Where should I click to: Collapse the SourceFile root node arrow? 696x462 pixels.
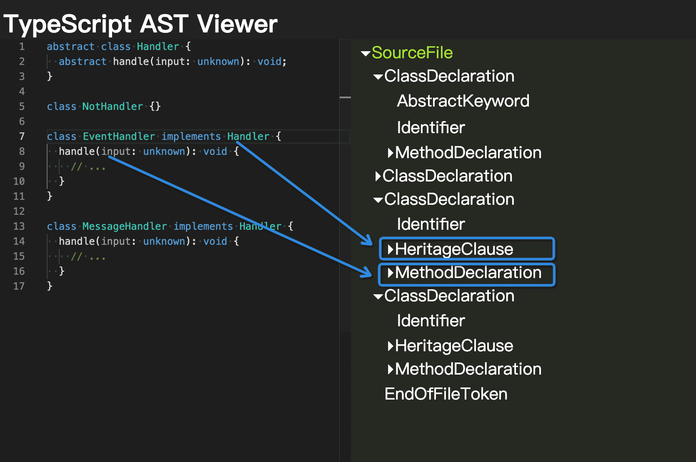pos(366,54)
